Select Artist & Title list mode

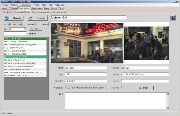click(x=14, y=24)
